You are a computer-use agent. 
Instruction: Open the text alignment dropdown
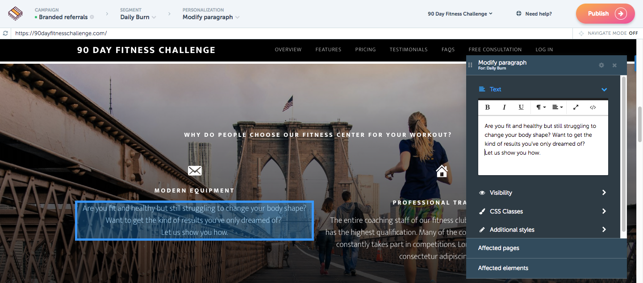pyautogui.click(x=557, y=107)
